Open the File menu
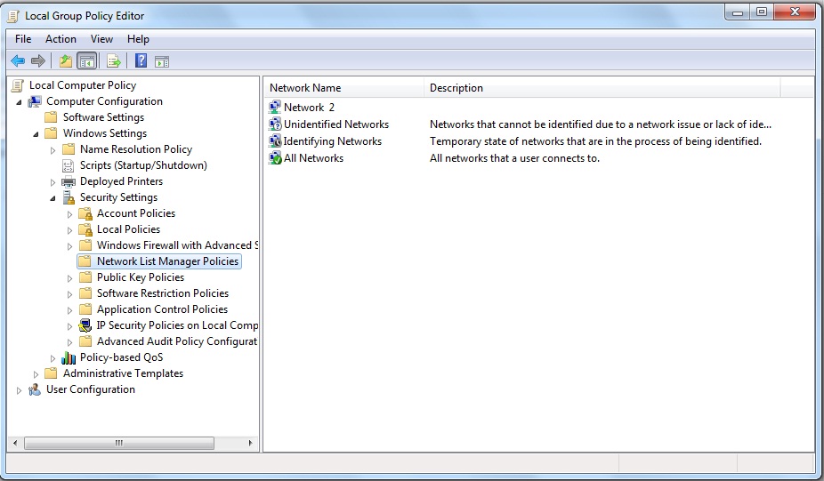The height and width of the screenshot is (481, 824). (23, 39)
